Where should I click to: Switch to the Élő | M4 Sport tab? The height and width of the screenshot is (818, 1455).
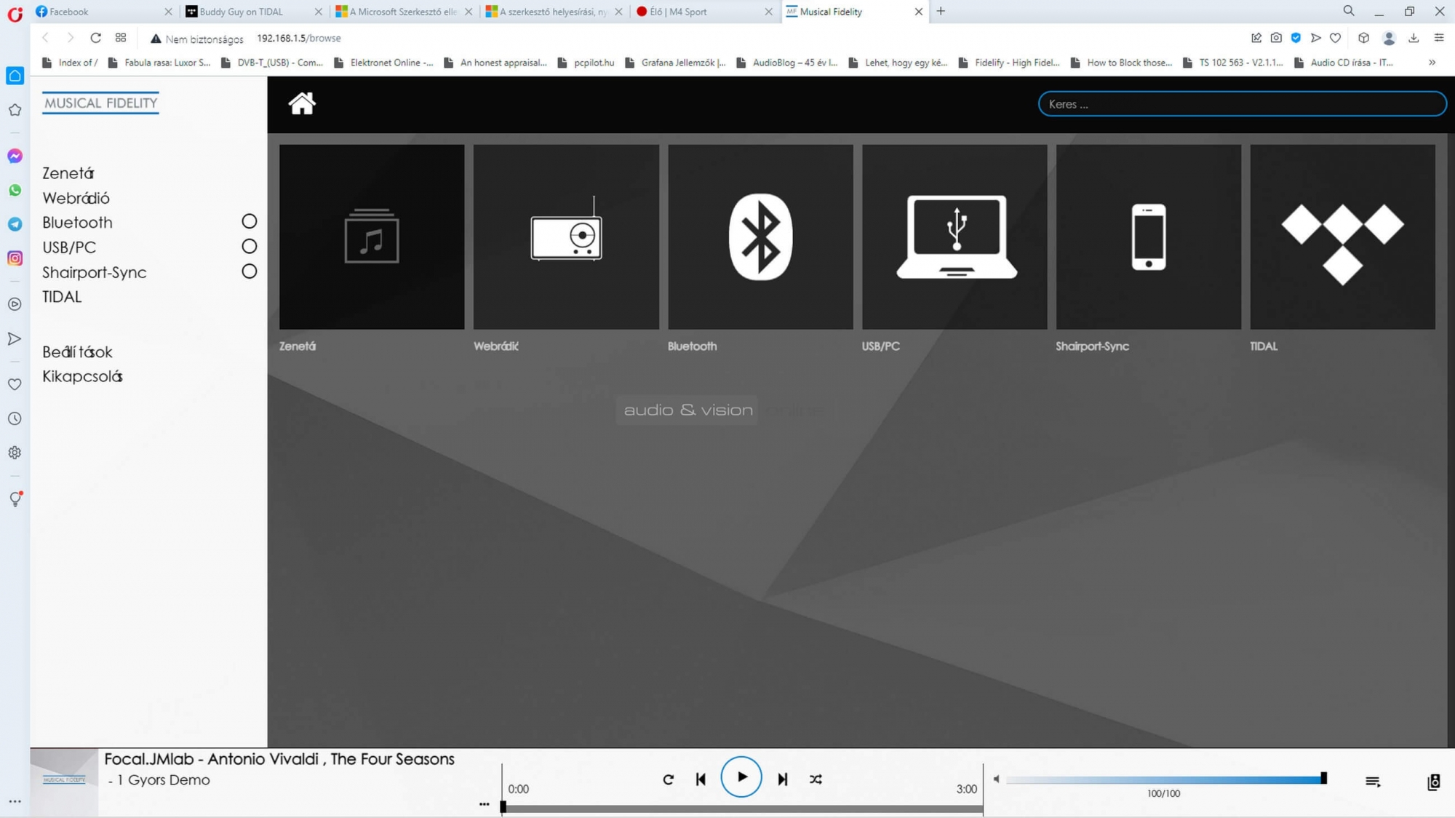(703, 12)
